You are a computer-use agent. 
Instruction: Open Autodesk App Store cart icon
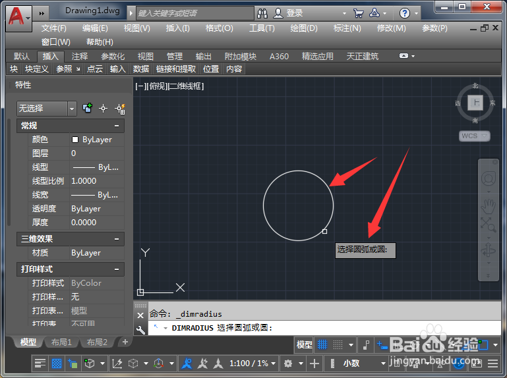[x=358, y=13]
